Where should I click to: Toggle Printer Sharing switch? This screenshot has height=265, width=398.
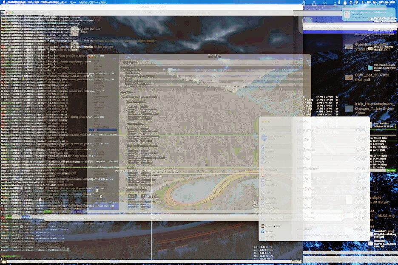coord(358,149)
